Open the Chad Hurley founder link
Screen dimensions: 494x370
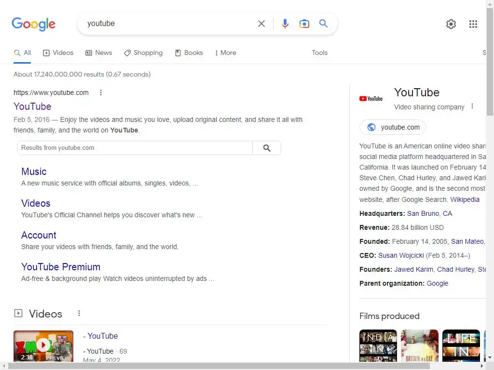coord(455,270)
